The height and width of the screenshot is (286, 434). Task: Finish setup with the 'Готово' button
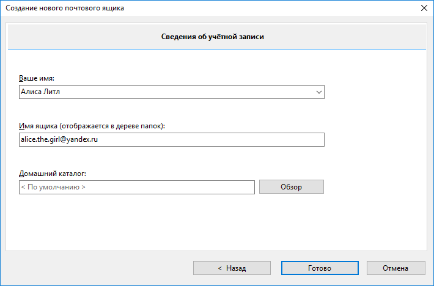tap(319, 268)
